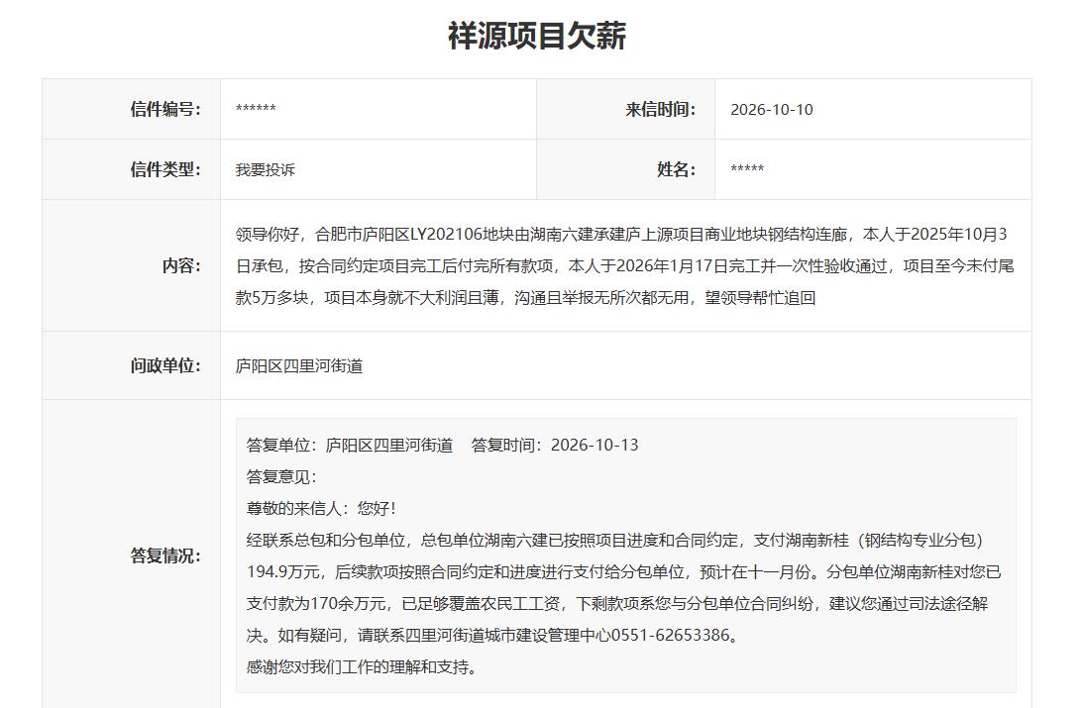Screen dimensions: 1083x708
Task: Select the 信件编号 label
Action: tap(165, 109)
